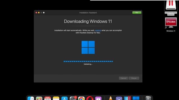Pause the Windows 11 download
The width and height of the screenshot is (179, 100).
click(134, 78)
